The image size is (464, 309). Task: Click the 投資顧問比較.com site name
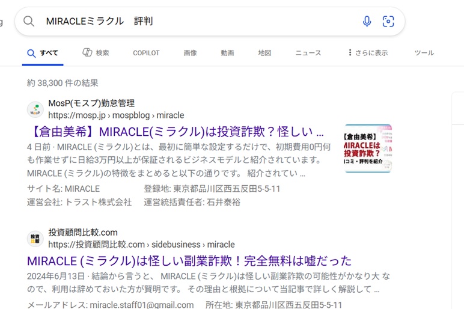coord(83,232)
